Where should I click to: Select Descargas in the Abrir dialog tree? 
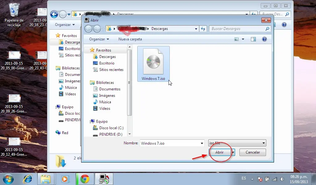click(x=107, y=56)
